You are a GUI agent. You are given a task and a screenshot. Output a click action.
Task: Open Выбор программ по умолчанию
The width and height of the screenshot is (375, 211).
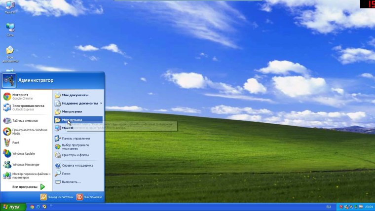pyautogui.click(x=78, y=147)
